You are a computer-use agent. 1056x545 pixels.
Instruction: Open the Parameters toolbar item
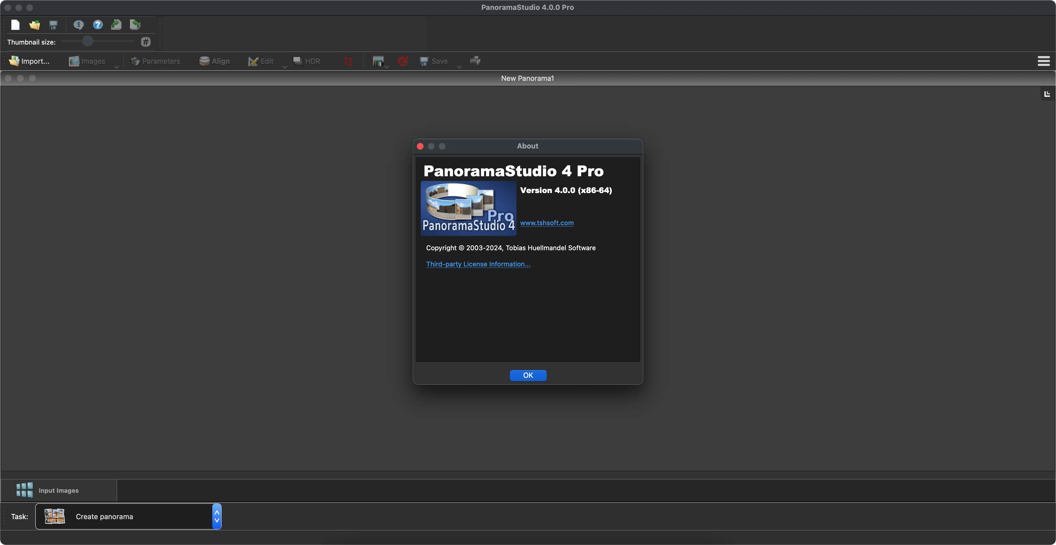[155, 61]
